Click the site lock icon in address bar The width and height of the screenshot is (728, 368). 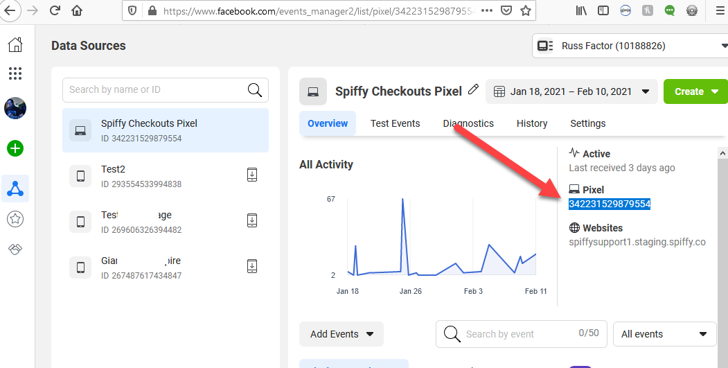coord(152,10)
